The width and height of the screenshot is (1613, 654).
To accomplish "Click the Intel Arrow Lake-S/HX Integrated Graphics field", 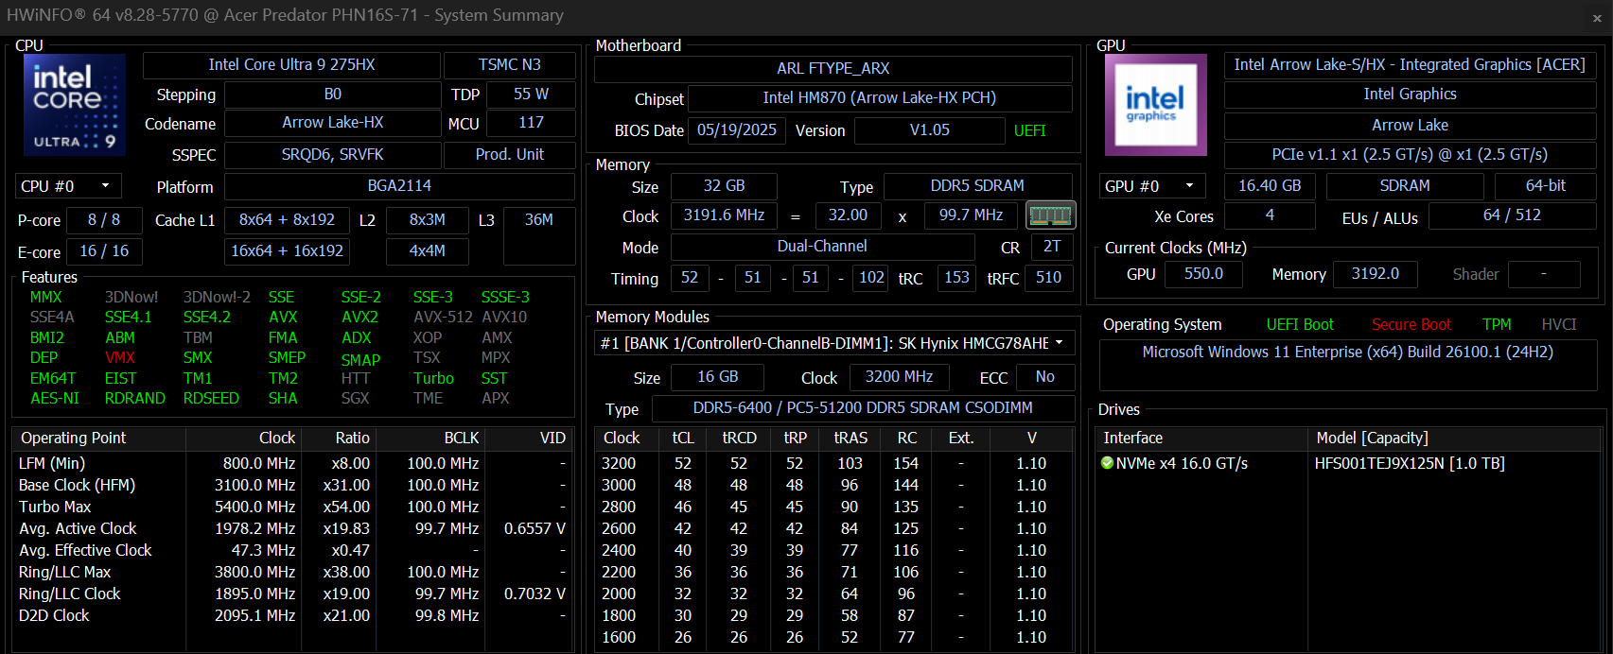I will (1410, 65).
